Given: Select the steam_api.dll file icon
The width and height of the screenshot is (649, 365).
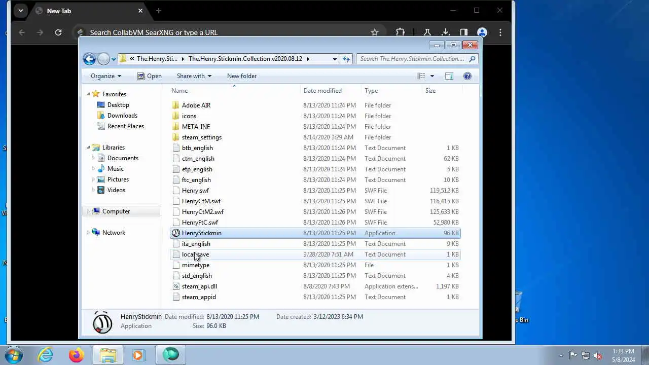Looking at the screenshot, I should (x=176, y=286).
